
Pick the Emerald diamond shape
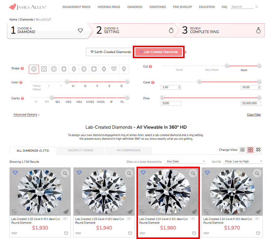(x=64, y=69)
